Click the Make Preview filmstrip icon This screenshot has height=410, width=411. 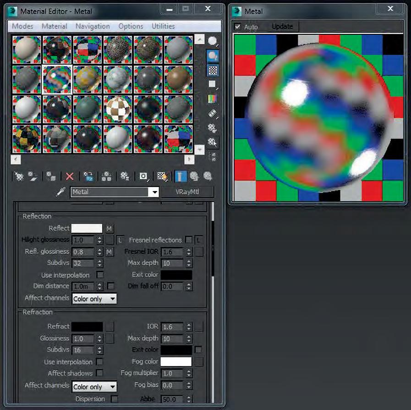tap(213, 114)
